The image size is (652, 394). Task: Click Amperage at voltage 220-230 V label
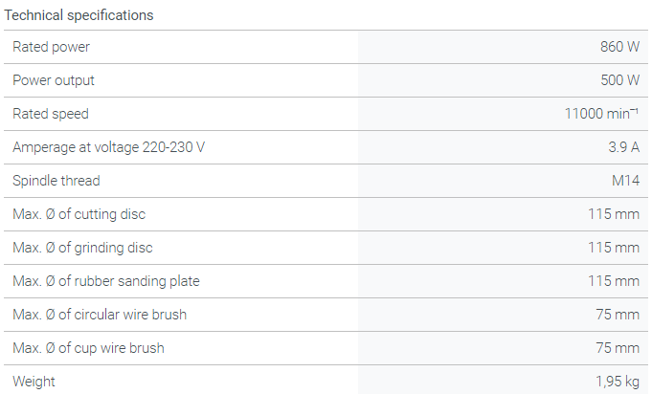pyautogui.click(x=109, y=147)
